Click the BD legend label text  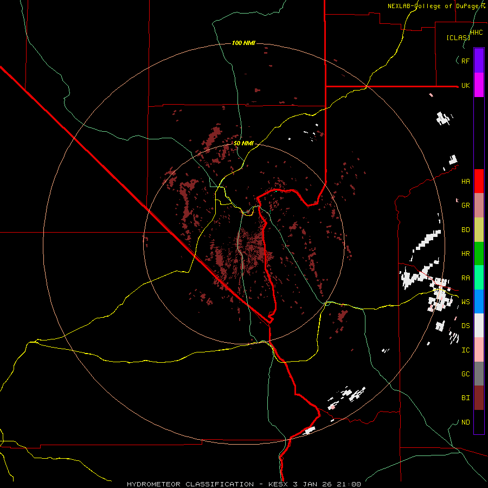click(465, 230)
